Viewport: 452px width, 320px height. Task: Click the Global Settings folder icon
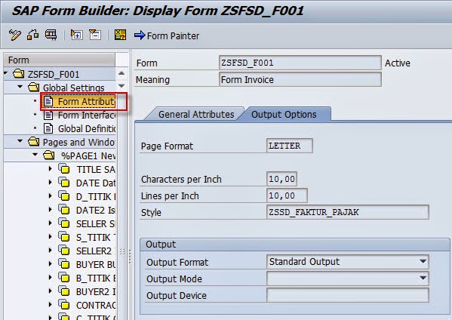tap(34, 87)
